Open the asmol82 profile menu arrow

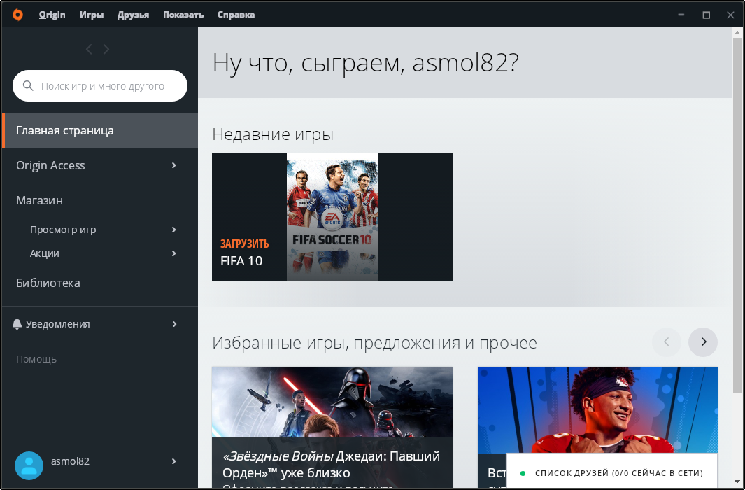174,461
